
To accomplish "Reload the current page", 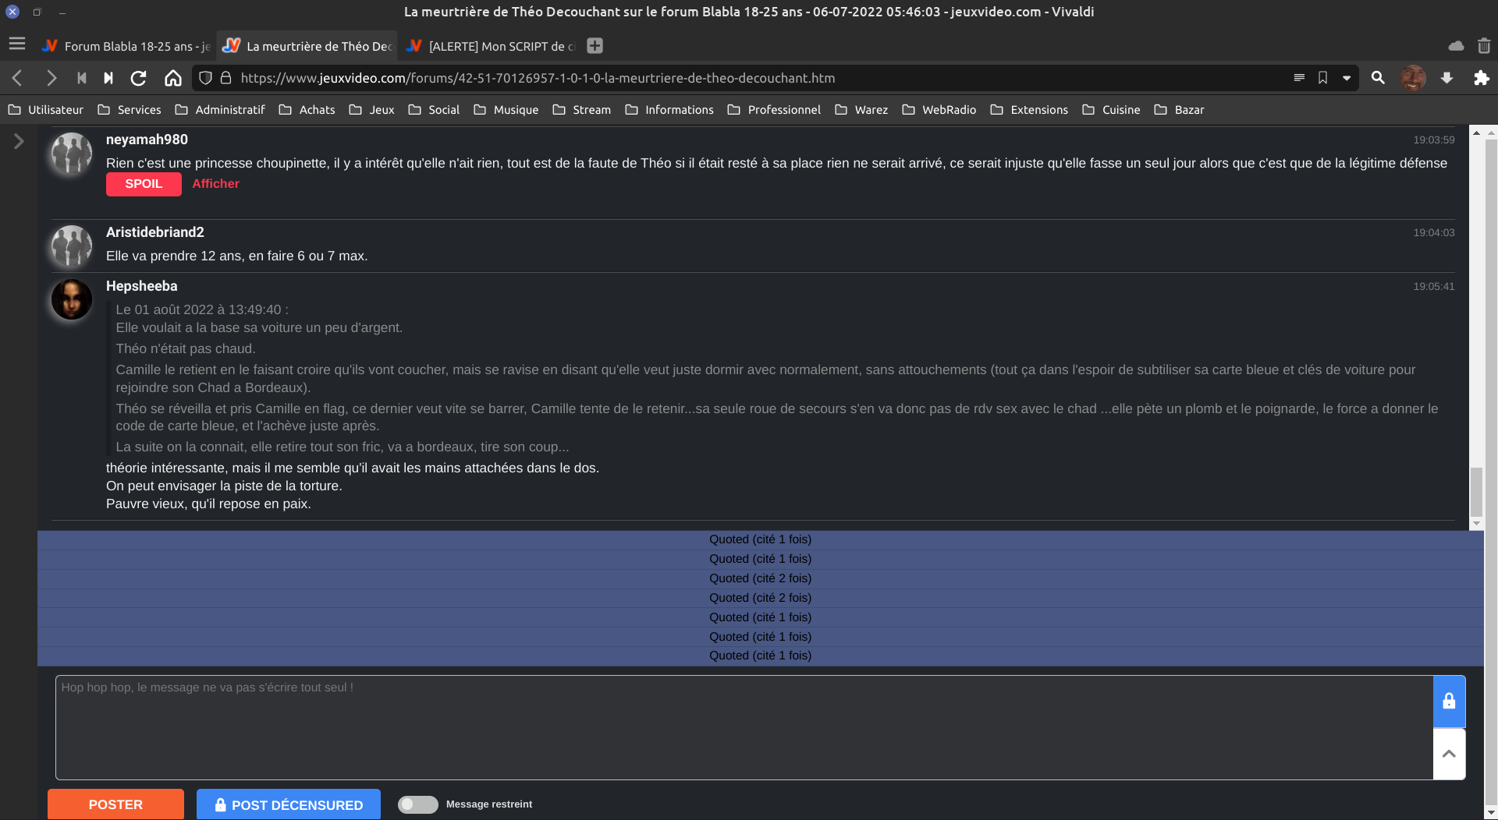I will (139, 78).
